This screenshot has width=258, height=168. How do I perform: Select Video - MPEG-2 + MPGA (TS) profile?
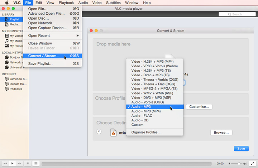(155, 89)
